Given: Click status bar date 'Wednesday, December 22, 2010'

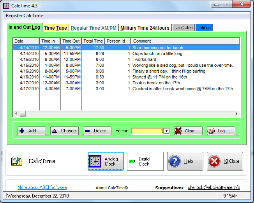Looking at the screenshot, I should click(x=38, y=196).
